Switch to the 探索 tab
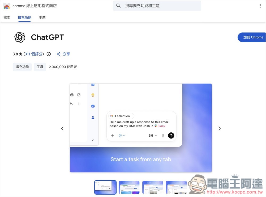Screen dimensions: 266x197 [x=7, y=18]
